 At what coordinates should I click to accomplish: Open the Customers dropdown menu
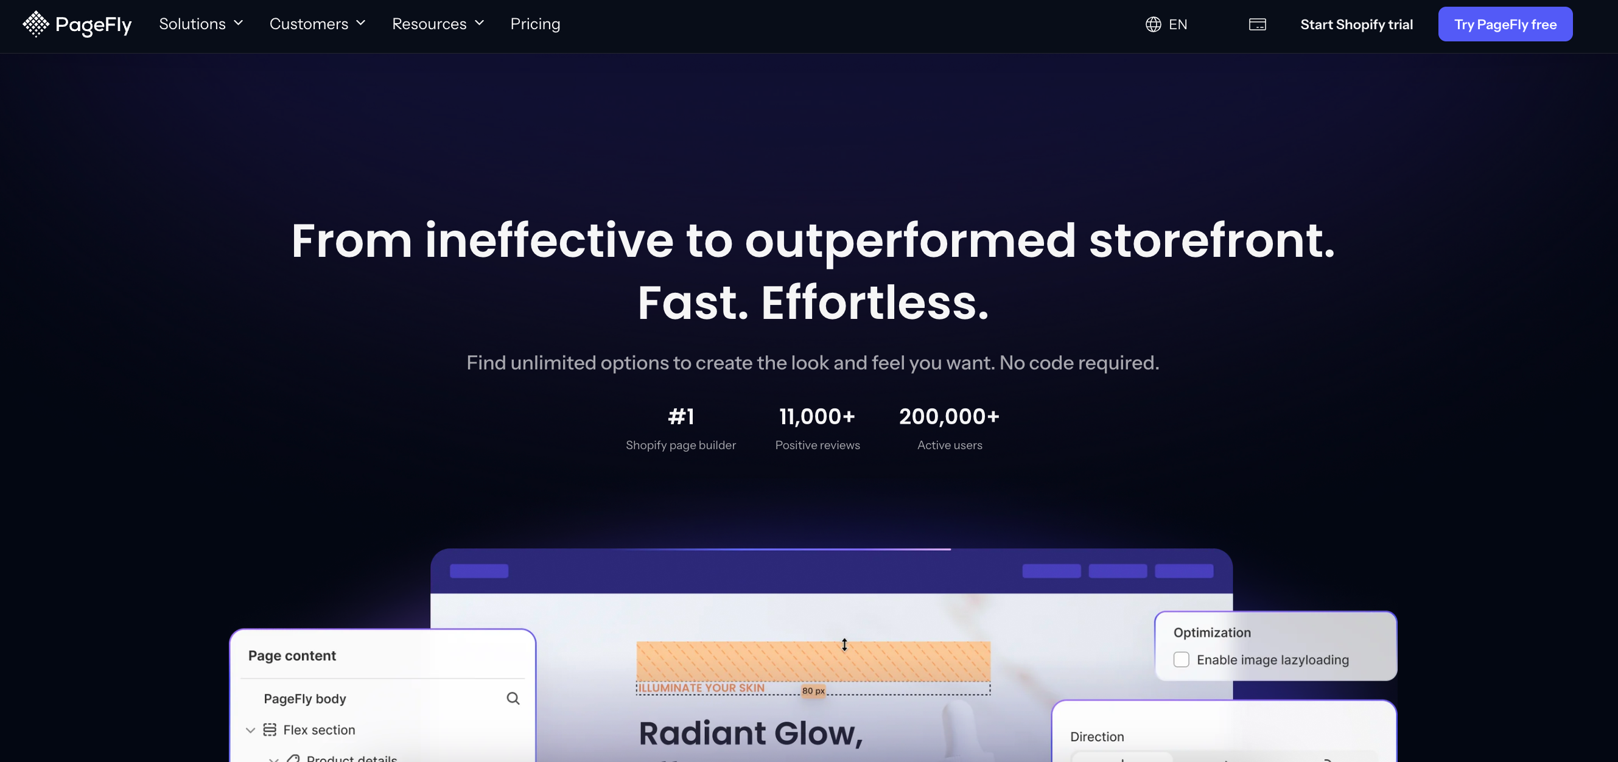pos(317,24)
